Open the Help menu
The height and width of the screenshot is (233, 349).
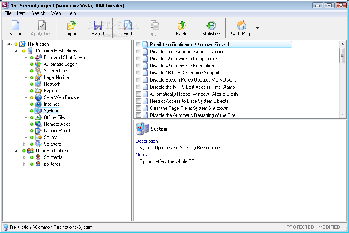[x=71, y=13]
